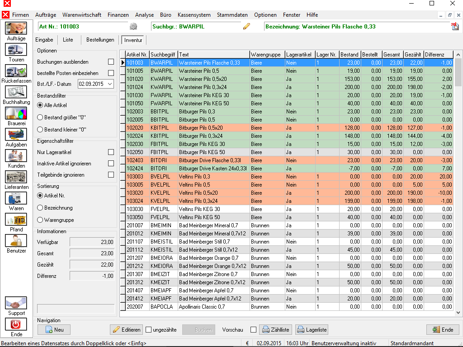463x347 pixels.
Task: Open the Touren truck icon
Action: (x=16, y=50)
